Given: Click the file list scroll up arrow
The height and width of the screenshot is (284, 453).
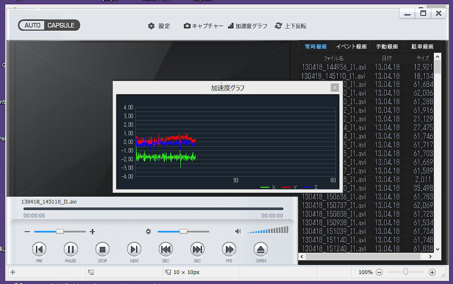Looking at the screenshot, I should [x=437, y=56].
